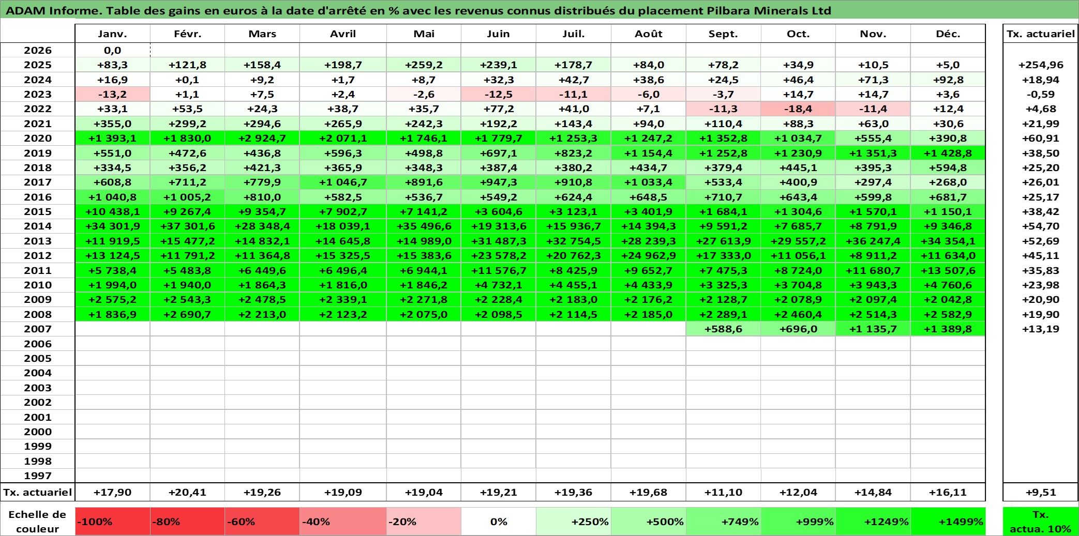Click the empty January cell in the 2006 row

[x=112, y=344]
